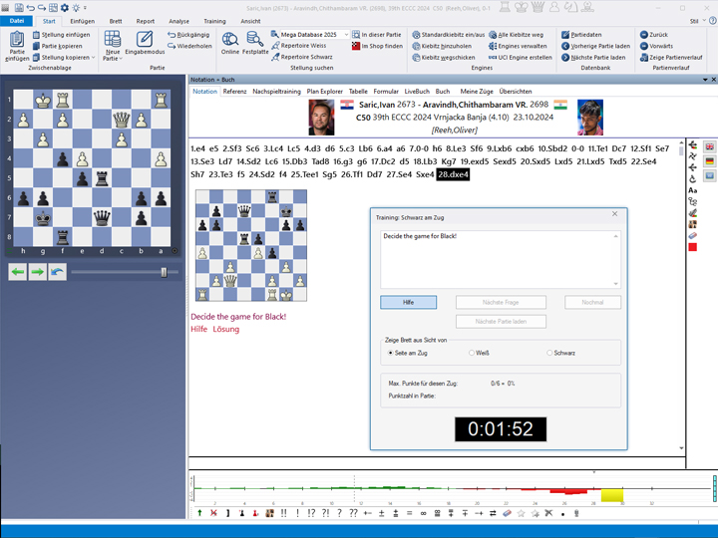The width and height of the screenshot is (718, 538).
Task: Step forward with green right arrow
Action: [x=37, y=272]
